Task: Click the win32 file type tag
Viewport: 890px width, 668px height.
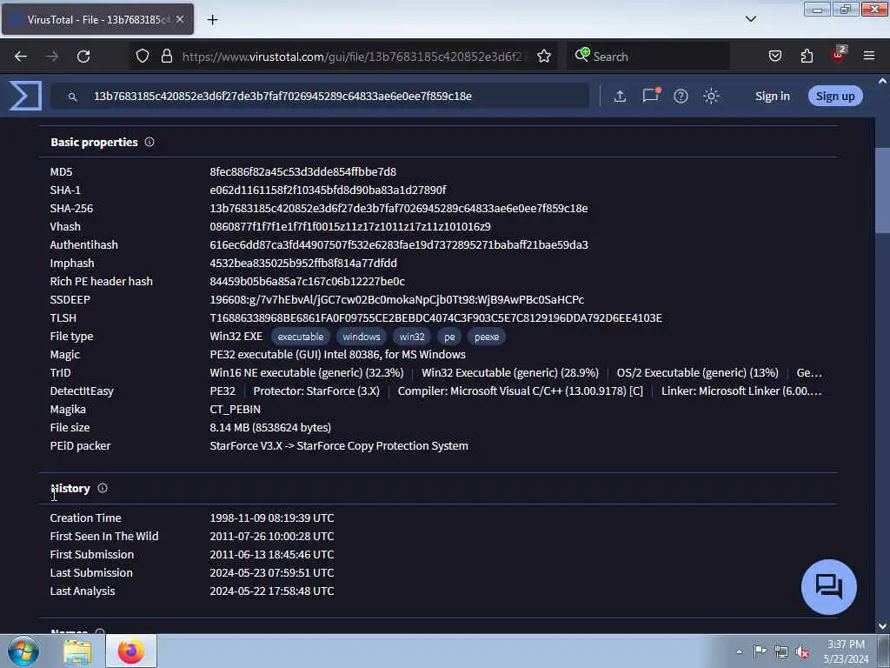Action: pos(411,337)
